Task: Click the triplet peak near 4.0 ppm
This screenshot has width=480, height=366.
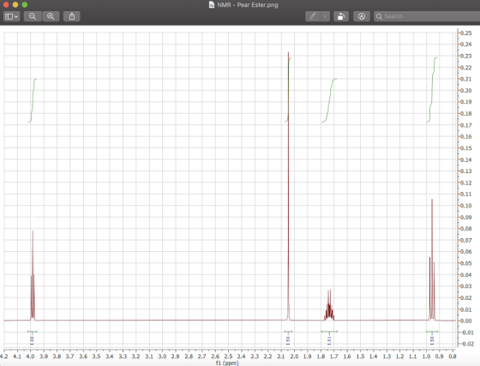Action: [x=33, y=275]
